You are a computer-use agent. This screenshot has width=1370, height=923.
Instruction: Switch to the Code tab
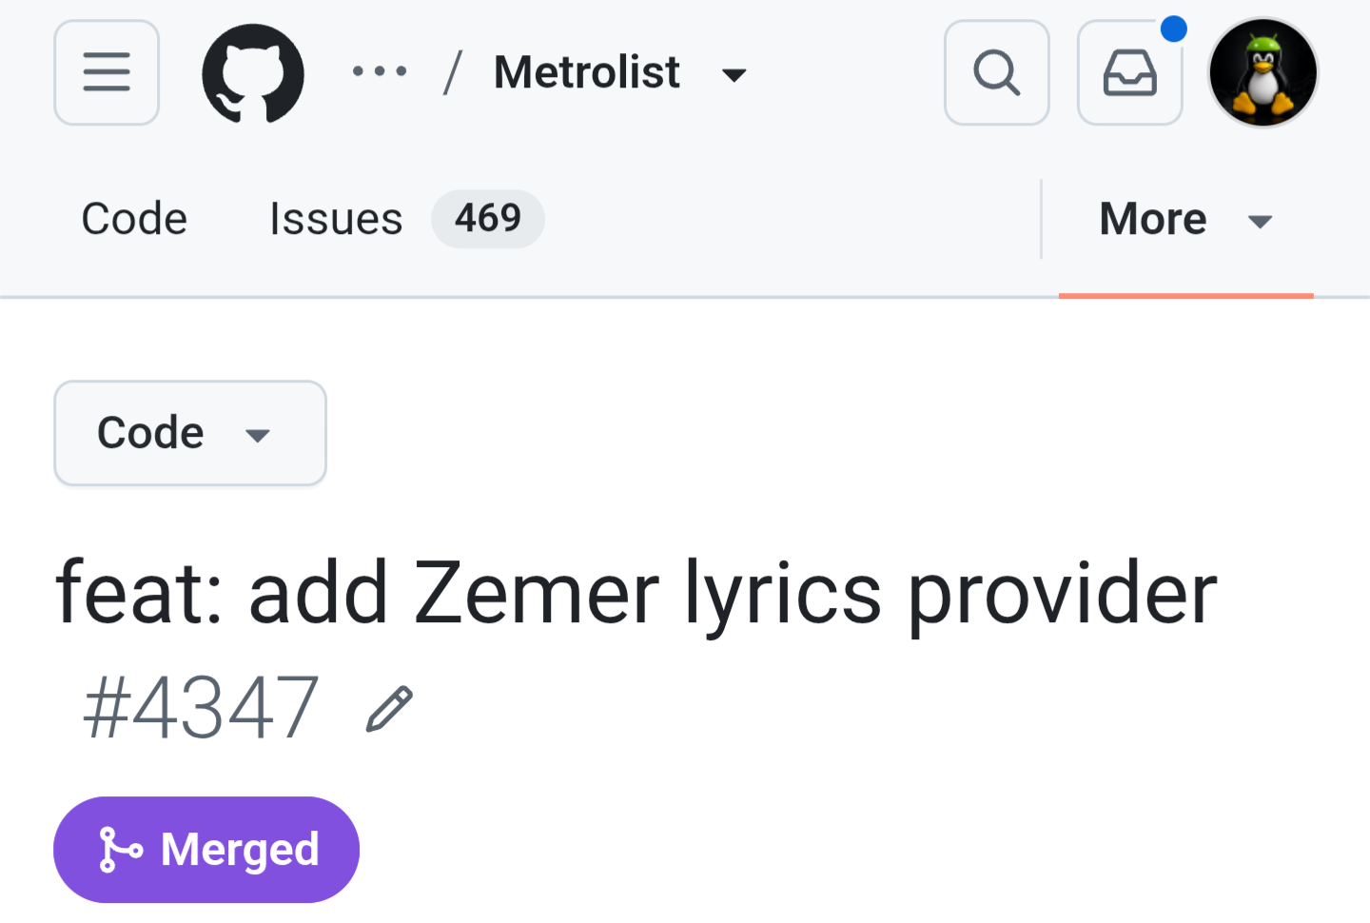pos(134,219)
